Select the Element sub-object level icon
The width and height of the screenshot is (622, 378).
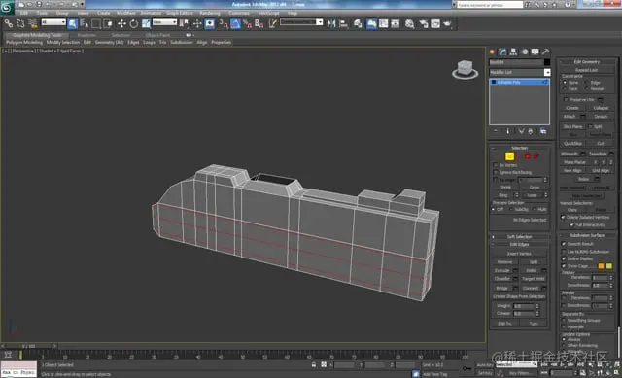pyautogui.click(x=536, y=156)
